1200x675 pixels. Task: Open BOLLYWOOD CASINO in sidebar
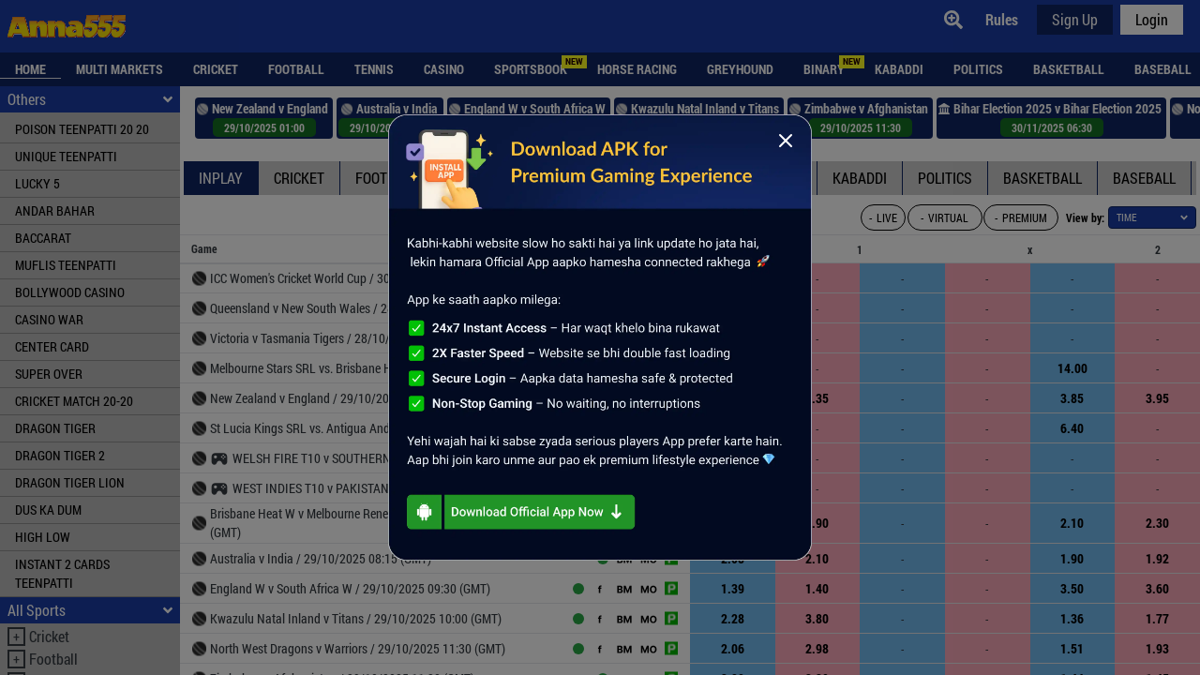pos(90,292)
